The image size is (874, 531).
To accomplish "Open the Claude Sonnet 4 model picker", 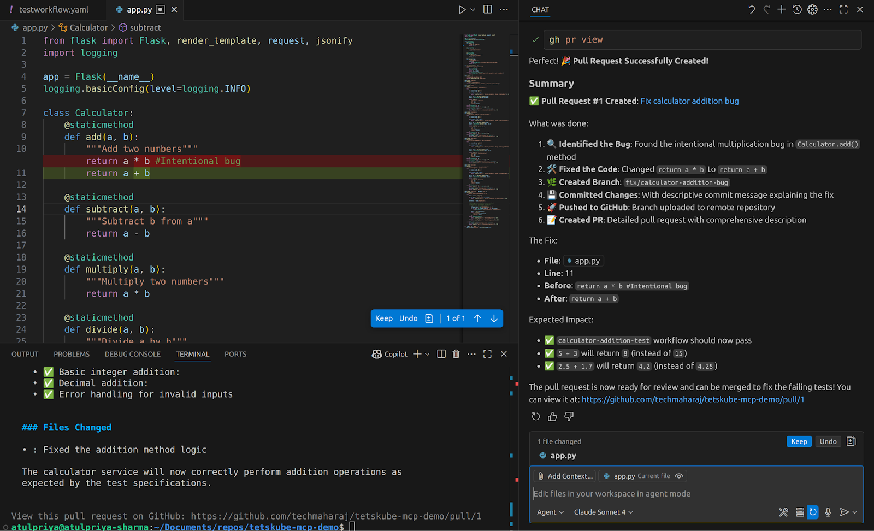I will (604, 512).
